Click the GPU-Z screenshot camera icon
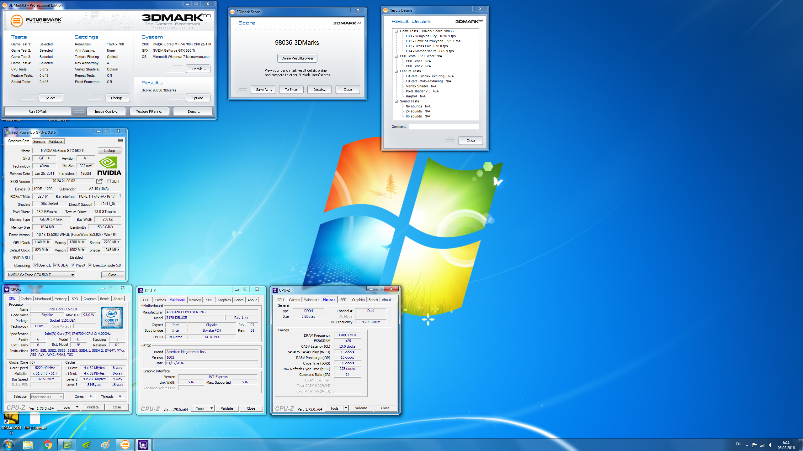This screenshot has height=451, width=803. [x=120, y=140]
